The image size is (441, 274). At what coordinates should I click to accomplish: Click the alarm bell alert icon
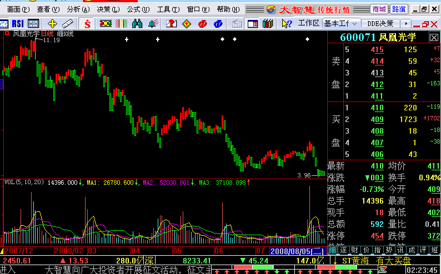(x=153, y=24)
